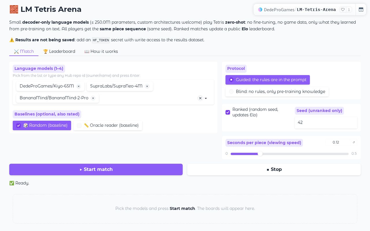370x231 pixels.
Task: Remove DedeProGames/Kiyo-65M model chip
Action: coord(78,86)
